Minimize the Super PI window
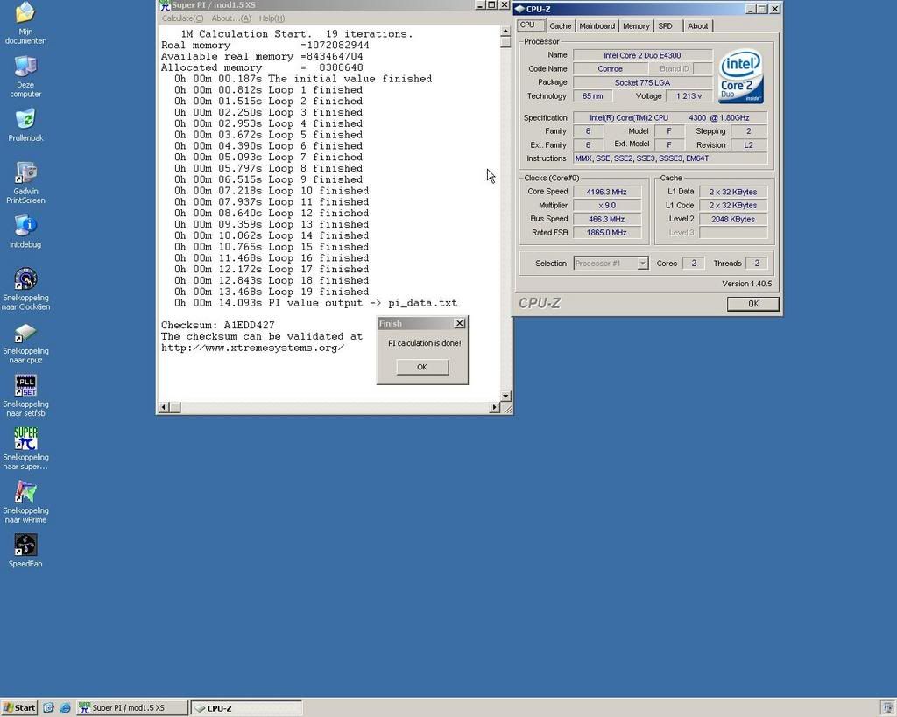The image size is (897, 717). [481, 4]
